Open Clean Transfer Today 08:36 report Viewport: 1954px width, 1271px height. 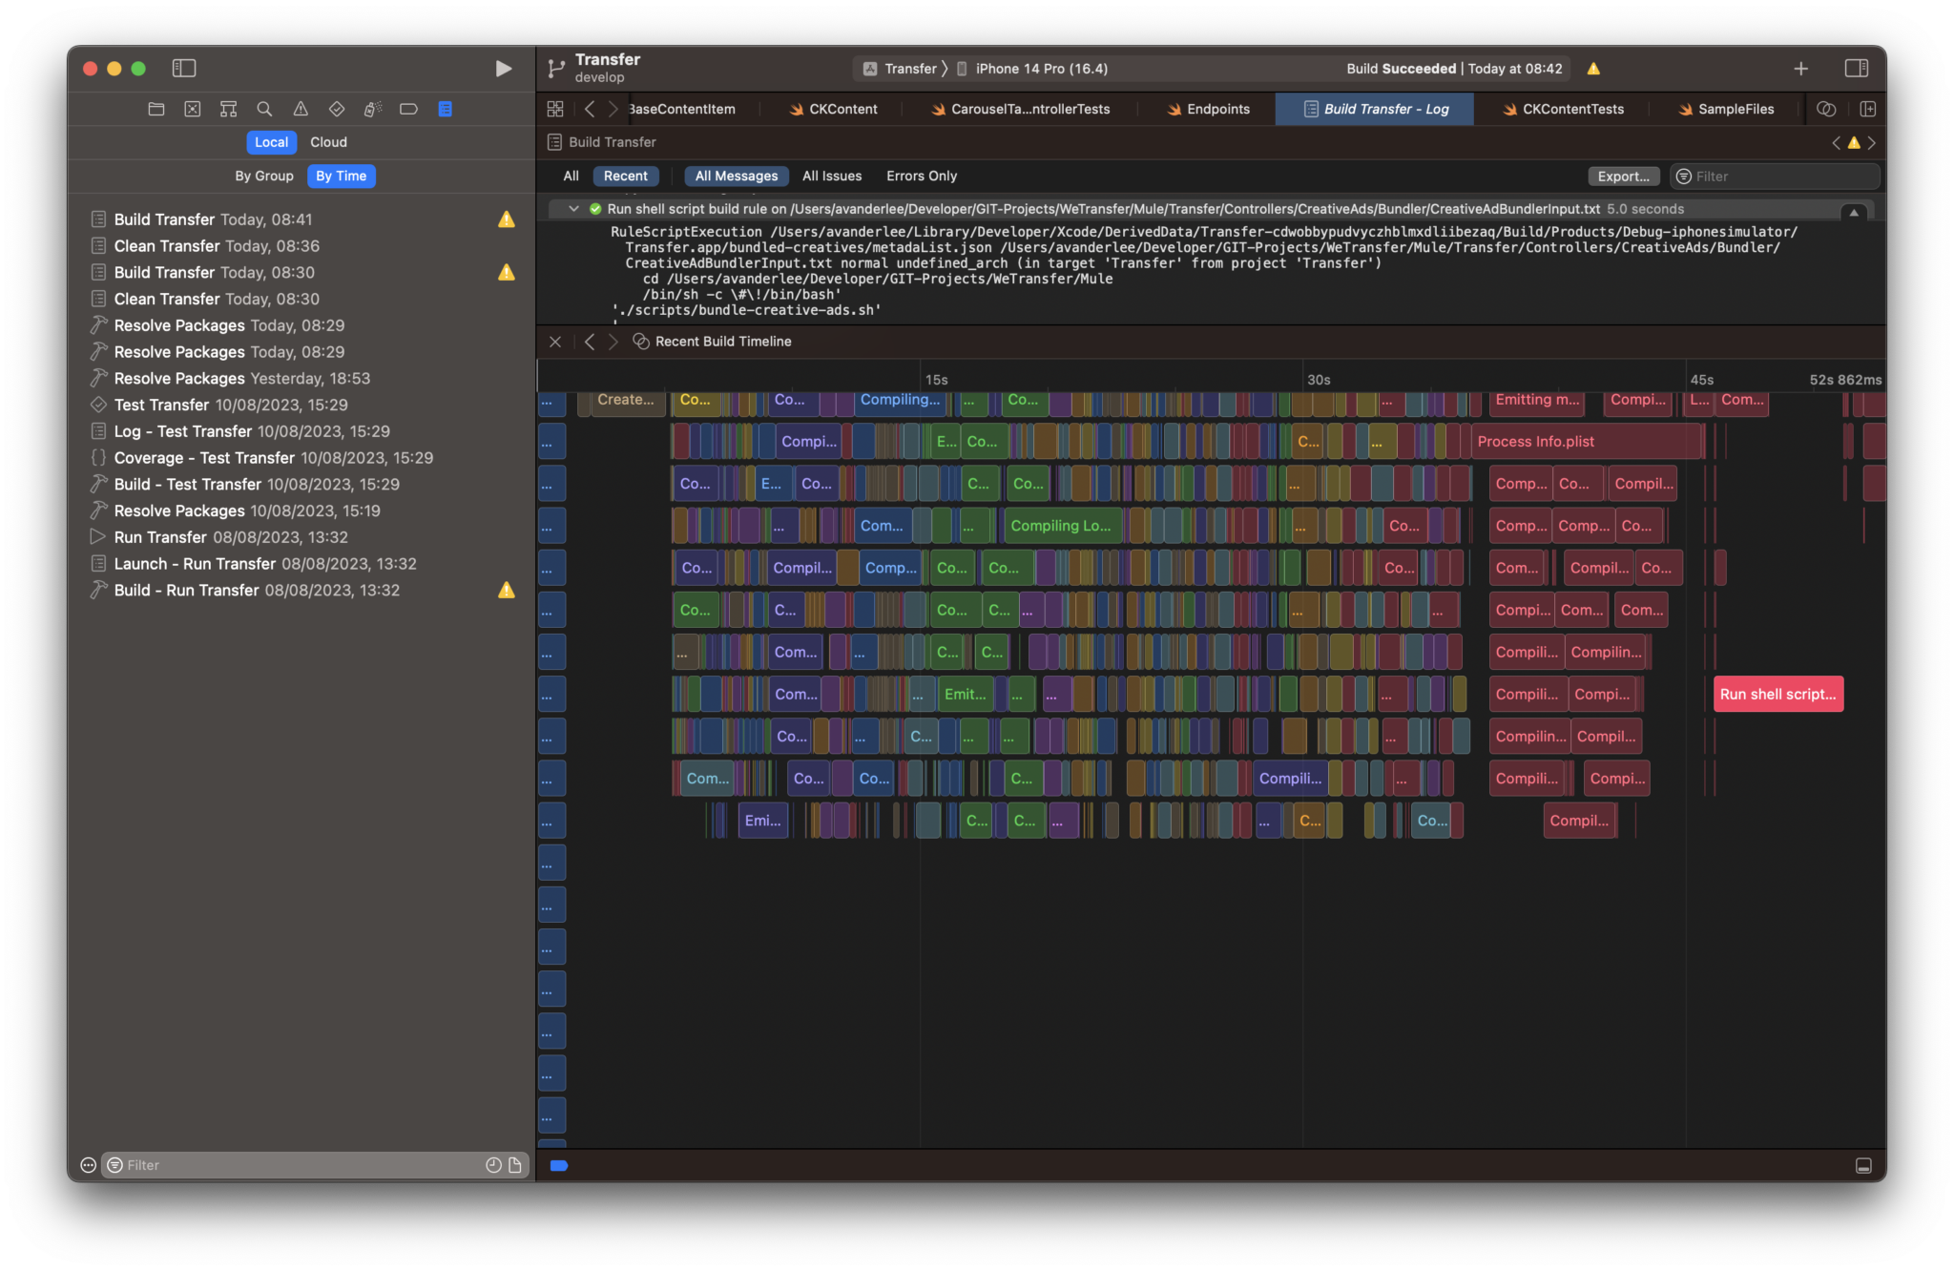[301, 246]
